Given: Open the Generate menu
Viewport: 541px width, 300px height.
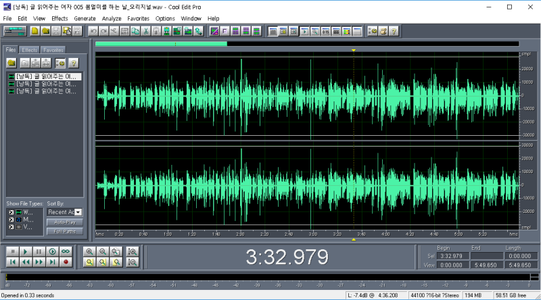Looking at the screenshot, I should click(x=85, y=18).
